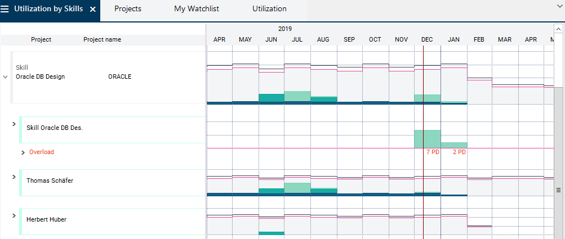The height and width of the screenshot is (239, 565).
Task: Click the JUL utilization bar for Oracle DB Design
Action: tap(297, 96)
